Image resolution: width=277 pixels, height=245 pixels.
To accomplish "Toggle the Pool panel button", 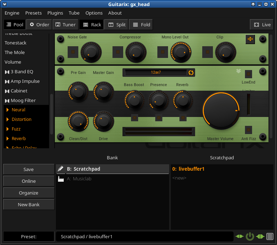I will tap(15, 25).
